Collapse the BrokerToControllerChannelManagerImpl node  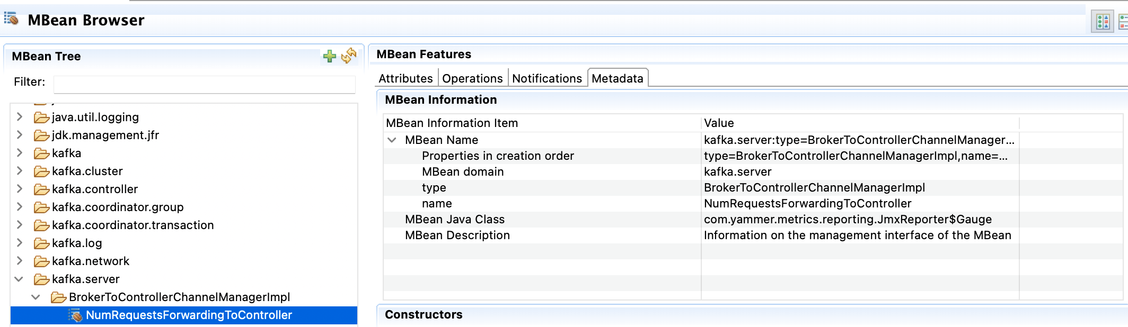tap(36, 297)
